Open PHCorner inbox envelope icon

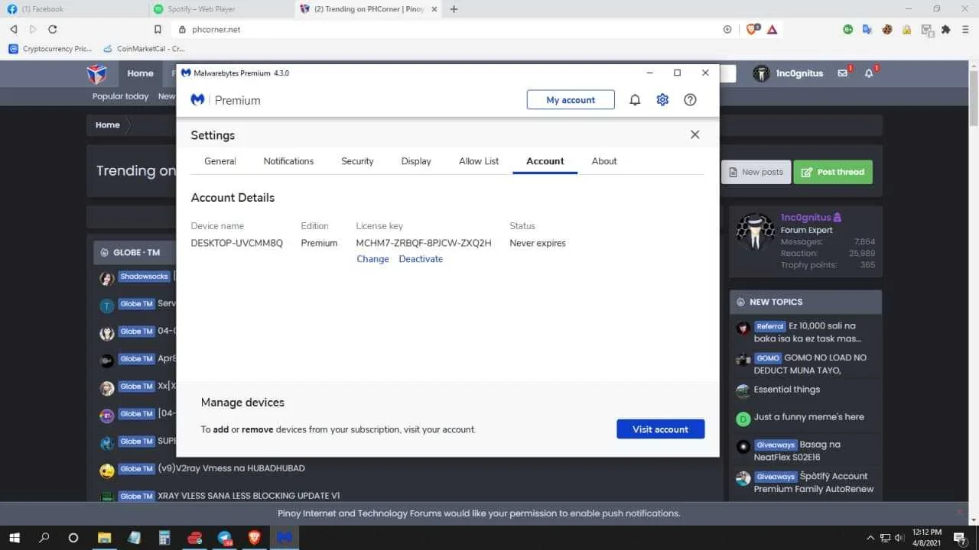tap(843, 73)
